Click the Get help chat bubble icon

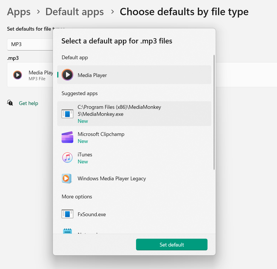click(10, 103)
